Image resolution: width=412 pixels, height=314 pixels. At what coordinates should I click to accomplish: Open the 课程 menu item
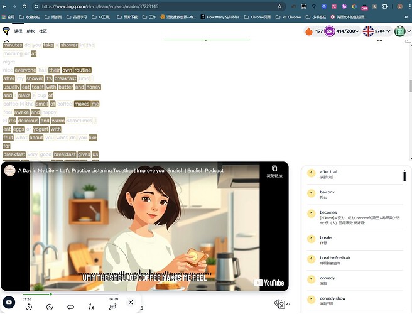pos(18,31)
